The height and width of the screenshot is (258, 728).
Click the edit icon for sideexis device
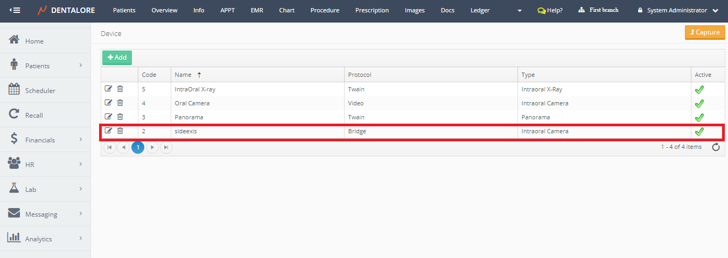(x=108, y=131)
